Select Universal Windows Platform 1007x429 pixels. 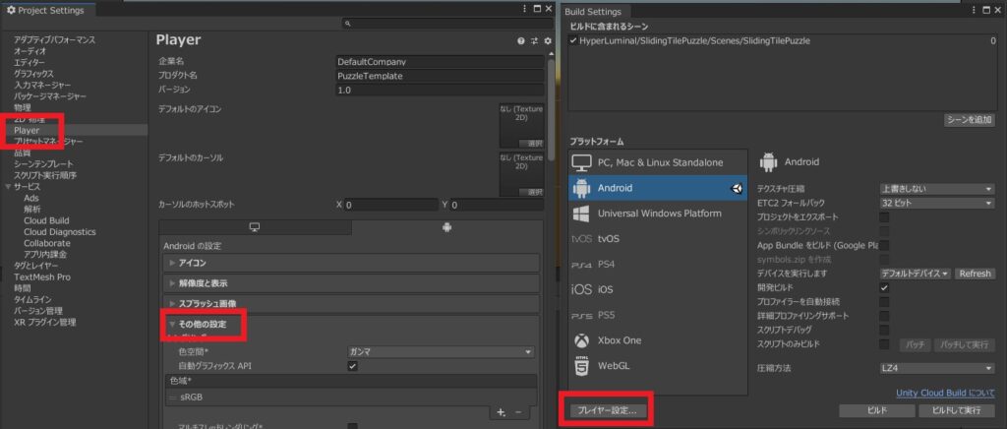tap(658, 214)
